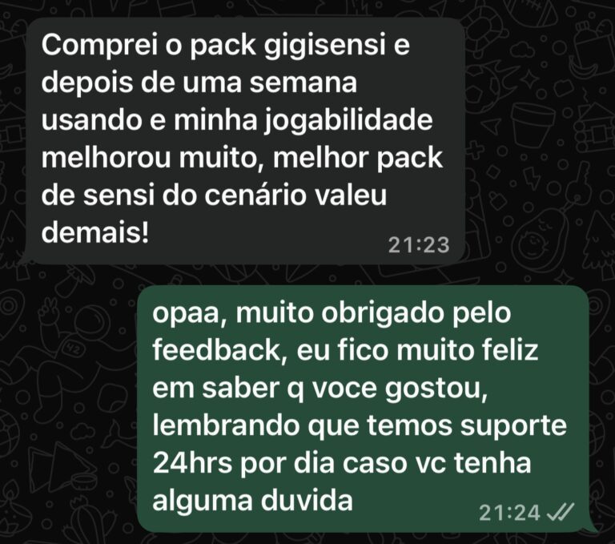Click the word 'demais!' in received message
Screen dimensions: 615x544
click(x=95, y=232)
